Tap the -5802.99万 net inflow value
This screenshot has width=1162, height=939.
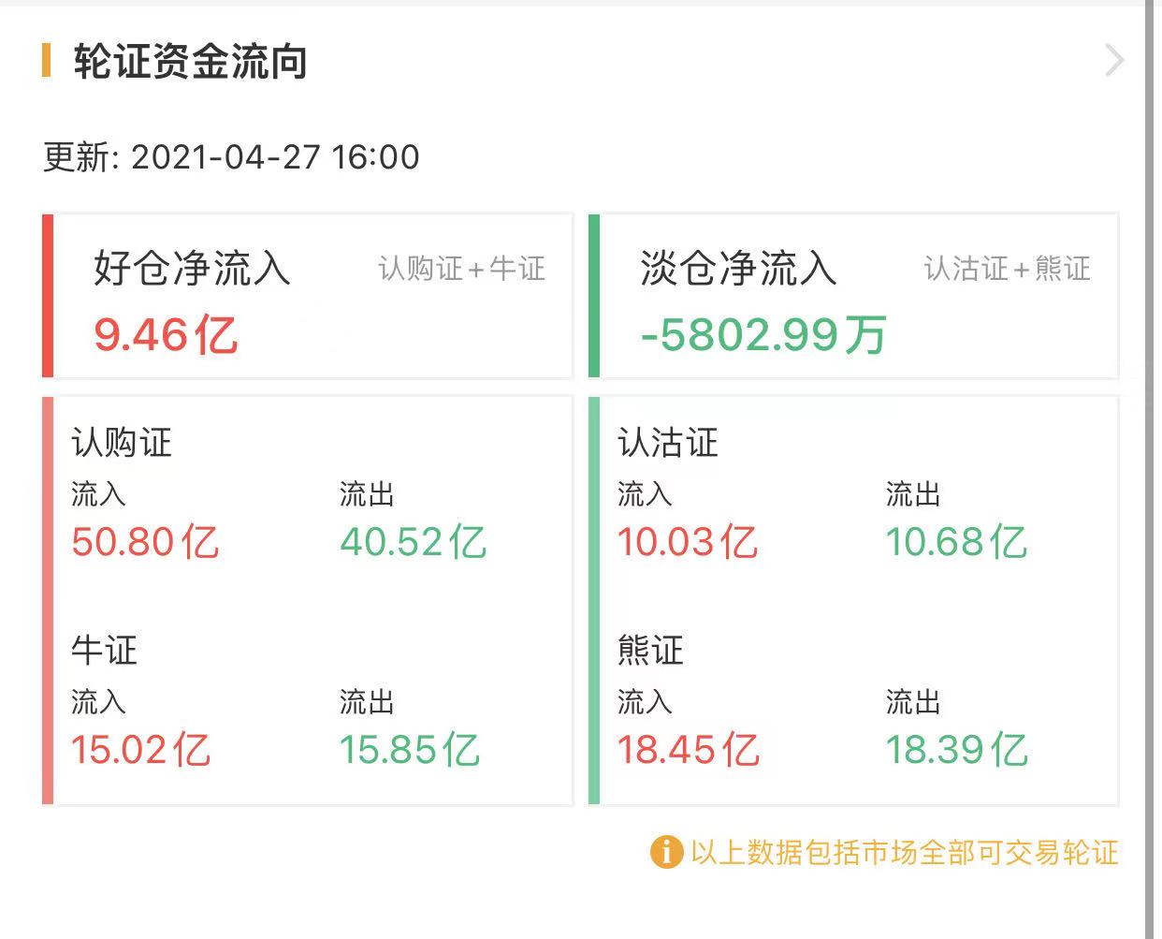click(x=763, y=335)
